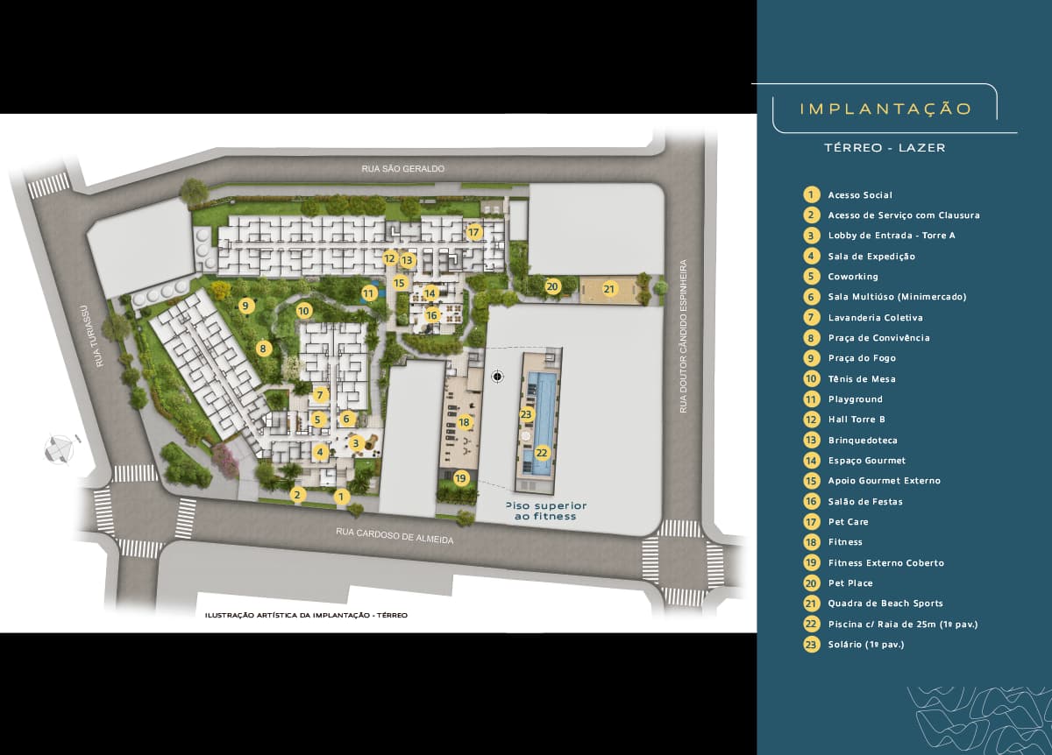Click map marker 1 on the site plan
The image size is (1052, 755).
coord(342,496)
